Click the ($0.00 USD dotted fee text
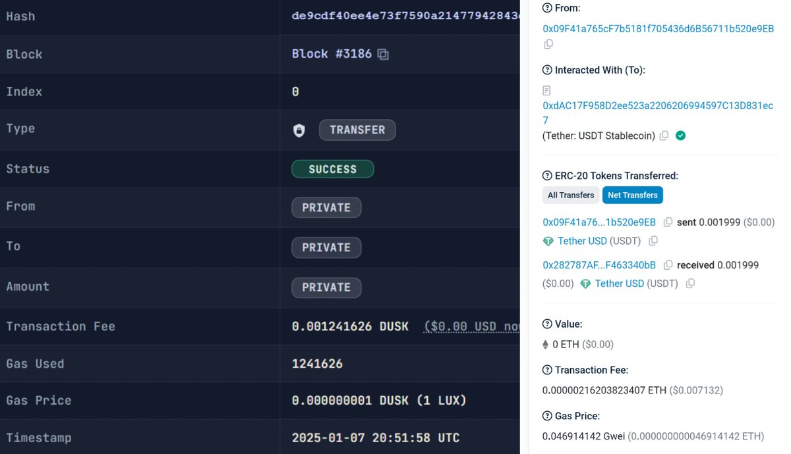The image size is (791, 454). click(x=471, y=326)
